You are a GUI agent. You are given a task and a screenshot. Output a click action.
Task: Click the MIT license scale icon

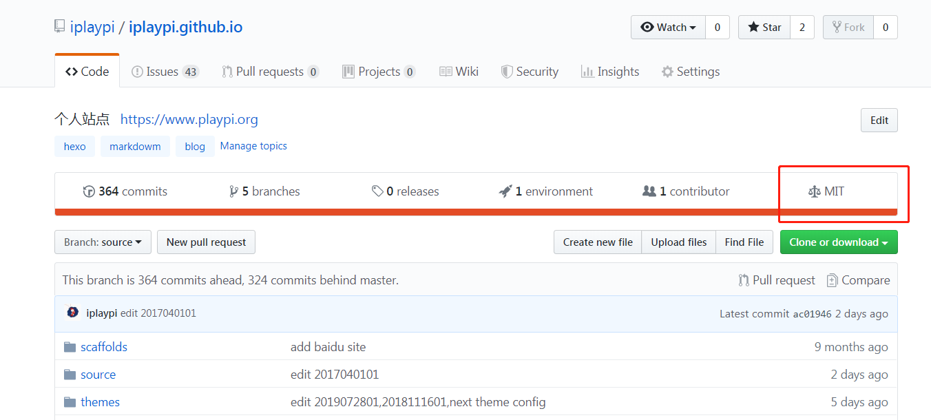(x=815, y=191)
